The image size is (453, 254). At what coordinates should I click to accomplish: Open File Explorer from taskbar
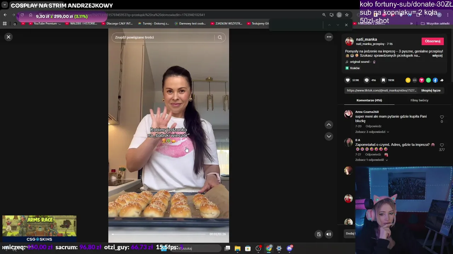click(x=237, y=248)
